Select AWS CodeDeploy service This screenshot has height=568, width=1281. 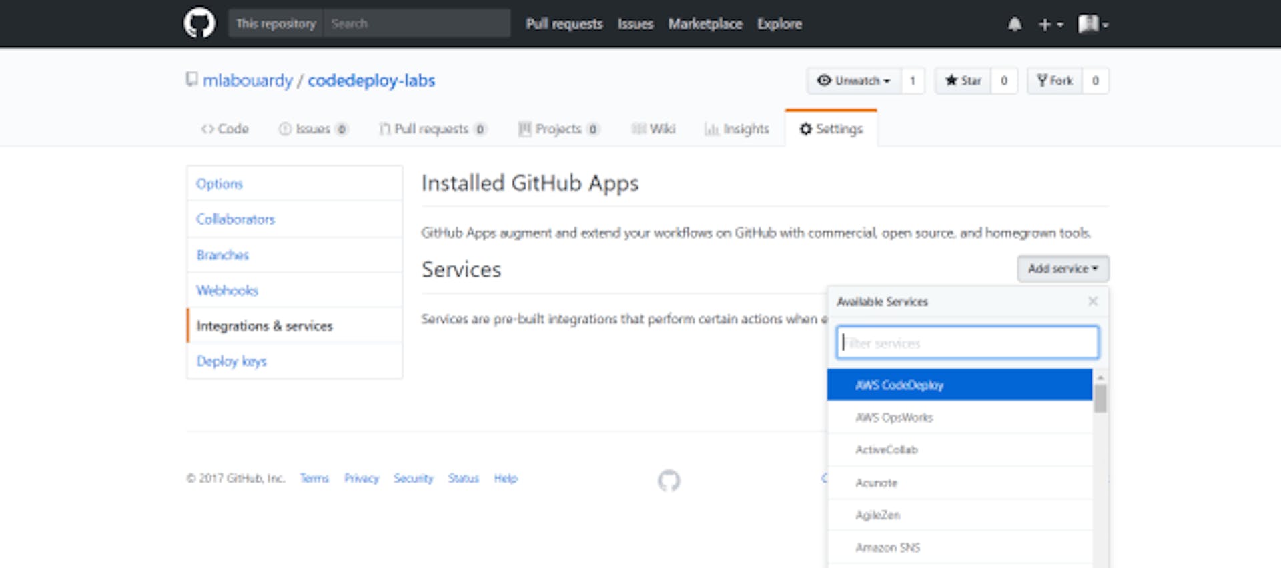(x=959, y=385)
